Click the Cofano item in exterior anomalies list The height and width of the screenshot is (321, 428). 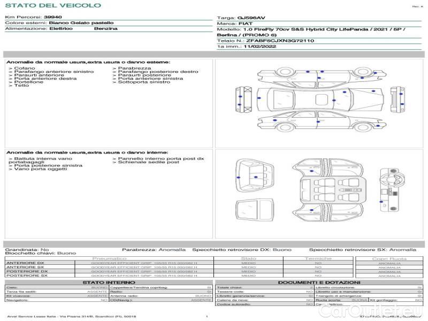[x=25, y=68]
